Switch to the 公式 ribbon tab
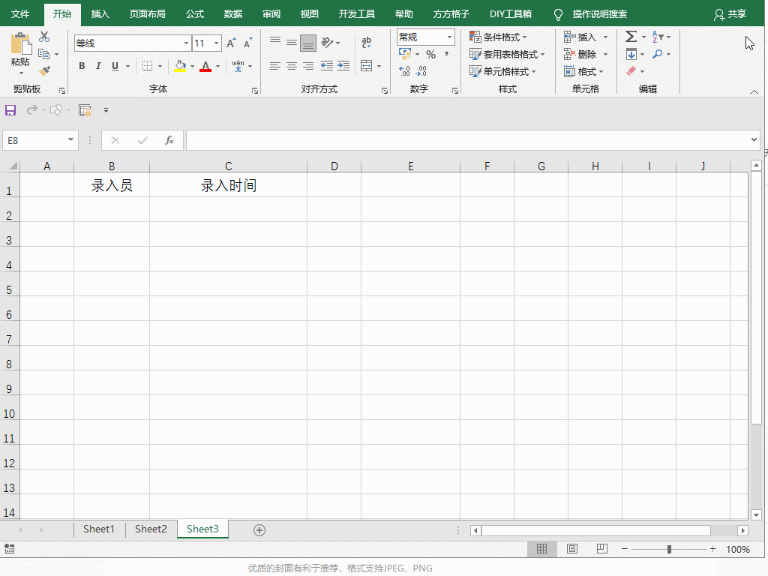The image size is (768, 576). (x=195, y=13)
